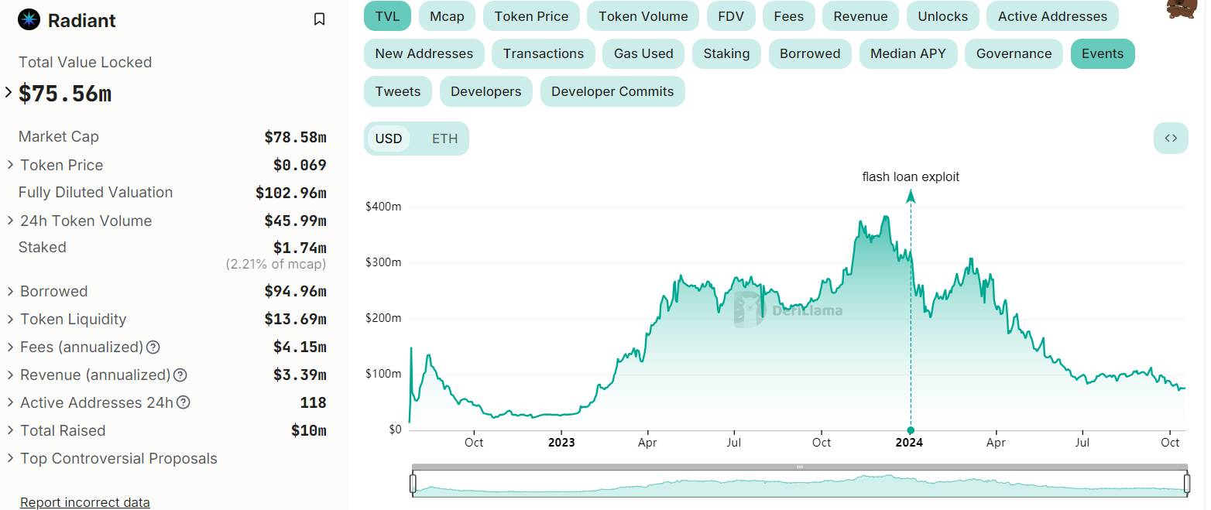Enable the Tweets chart metric

click(398, 91)
